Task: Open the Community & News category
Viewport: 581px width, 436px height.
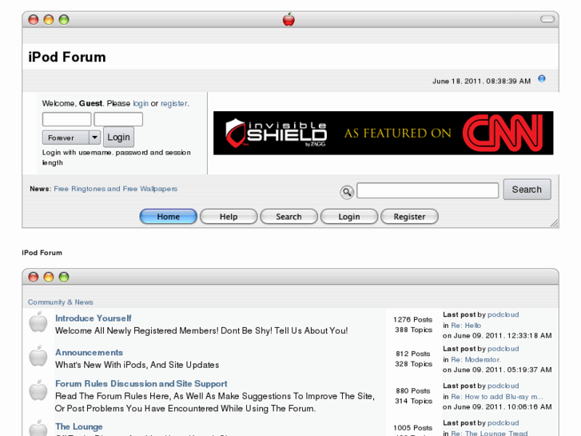Action: point(61,302)
